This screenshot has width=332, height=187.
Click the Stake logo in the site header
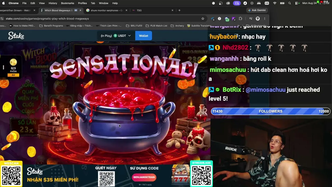coord(16,36)
